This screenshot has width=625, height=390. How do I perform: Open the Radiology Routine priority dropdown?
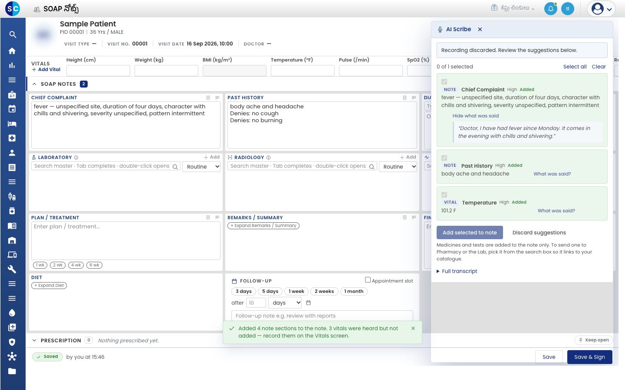click(x=398, y=166)
